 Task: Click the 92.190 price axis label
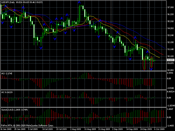click(171, 42)
